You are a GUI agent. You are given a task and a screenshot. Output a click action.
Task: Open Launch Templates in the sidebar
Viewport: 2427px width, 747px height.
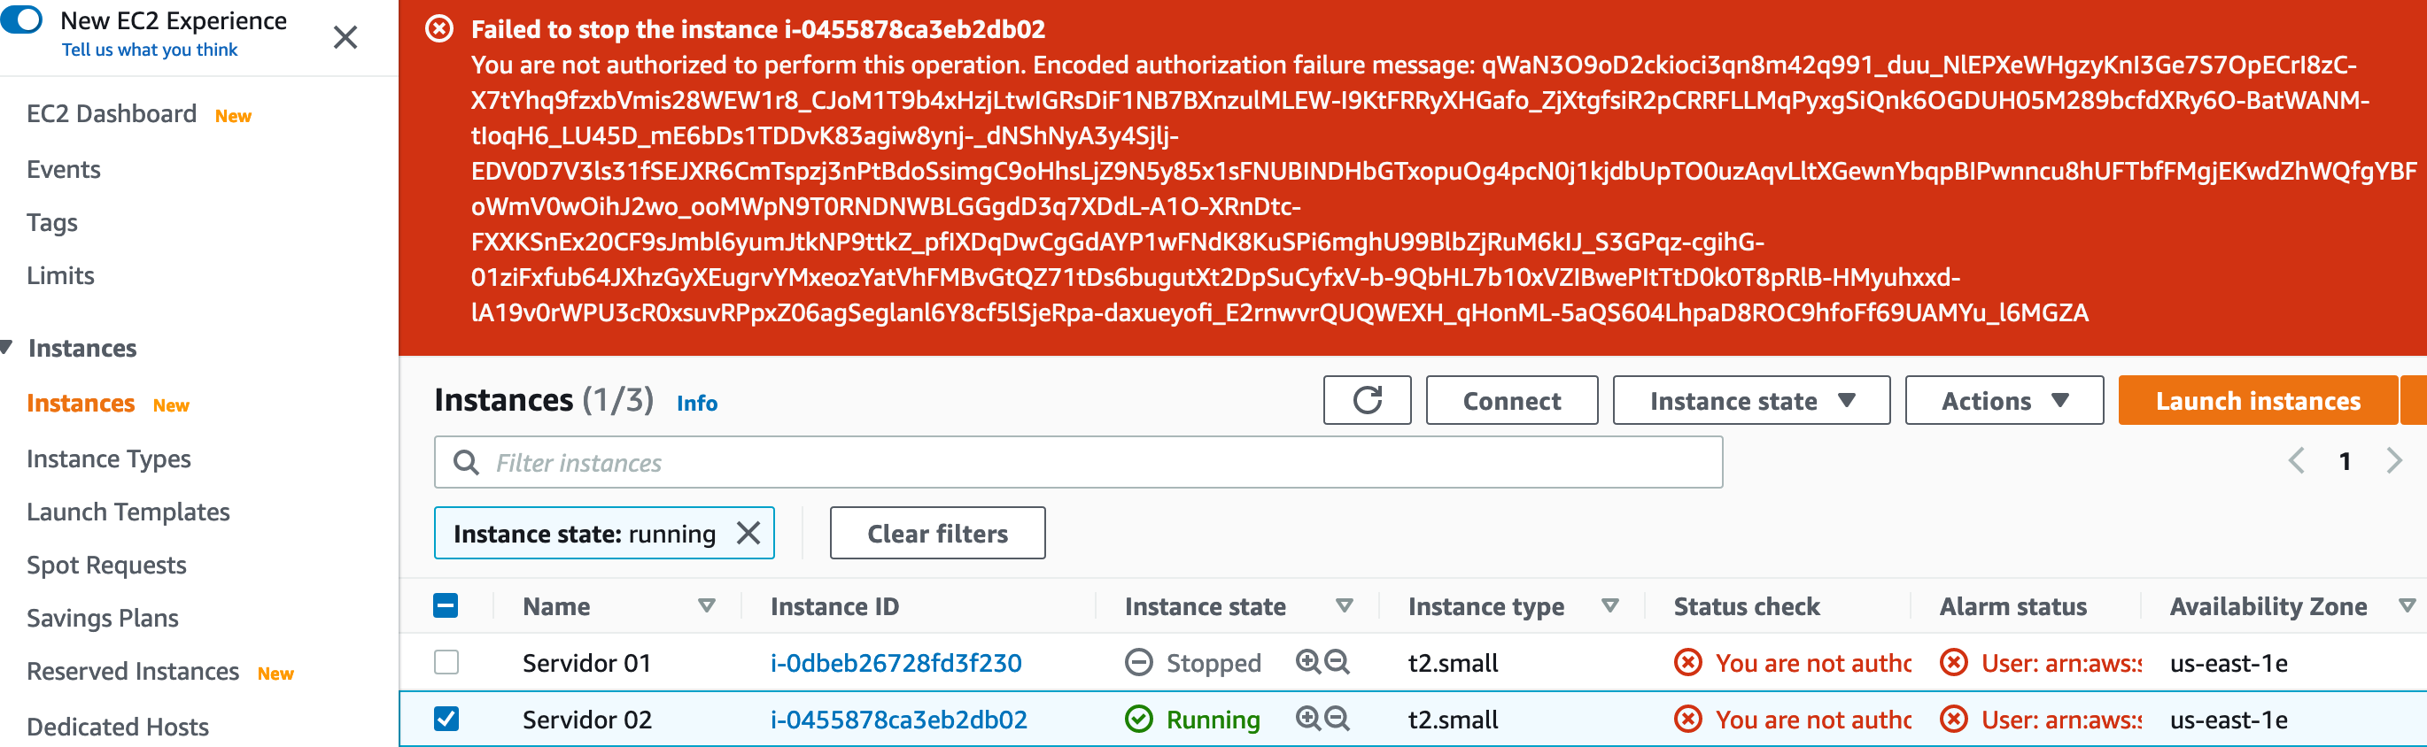(128, 512)
